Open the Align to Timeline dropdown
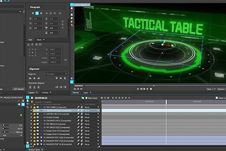 56,74
